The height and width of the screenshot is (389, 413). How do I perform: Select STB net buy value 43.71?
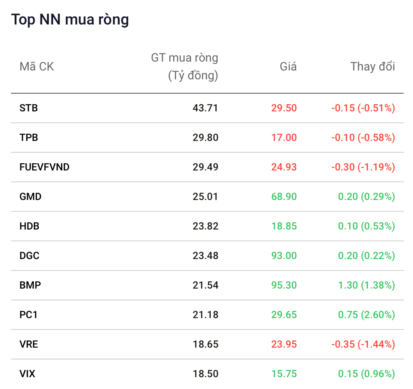coord(205,108)
